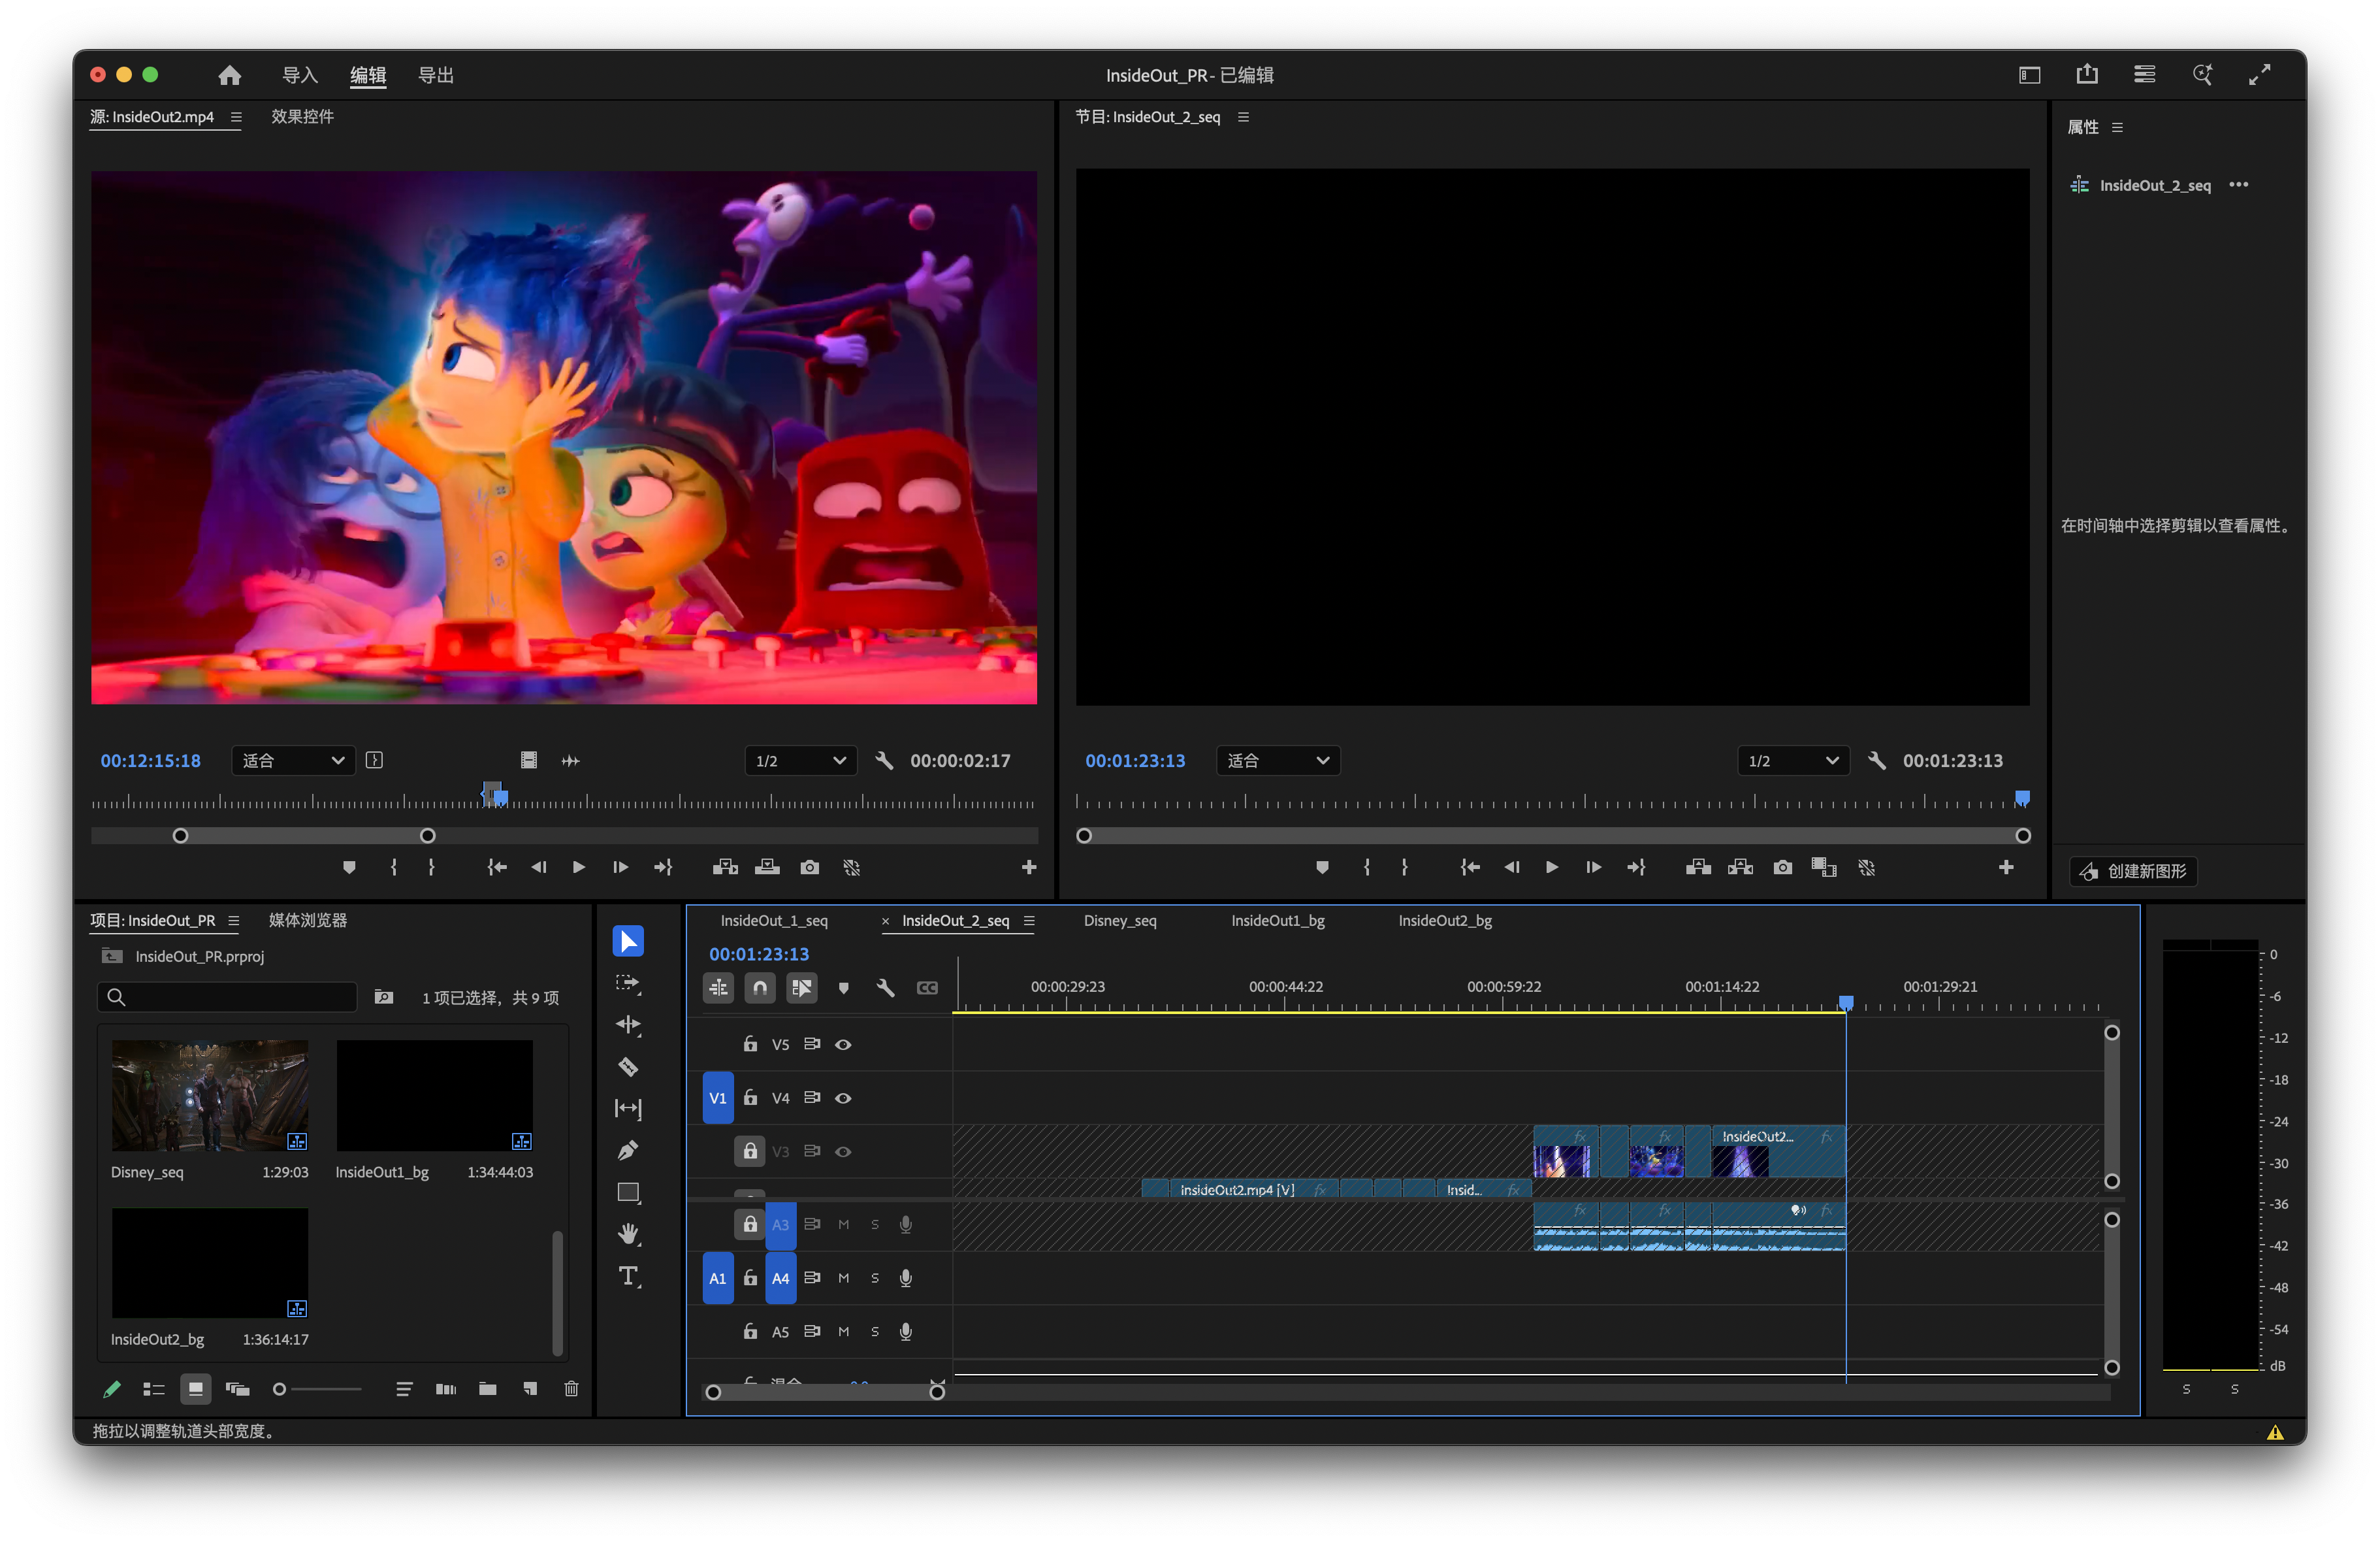Toggle Snap in timeline magnet icon
Image resolution: width=2380 pixels, height=1542 pixels.
760,989
